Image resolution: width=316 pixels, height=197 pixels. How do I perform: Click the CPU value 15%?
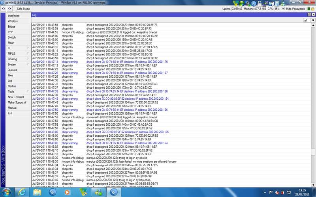(x=277, y=9)
